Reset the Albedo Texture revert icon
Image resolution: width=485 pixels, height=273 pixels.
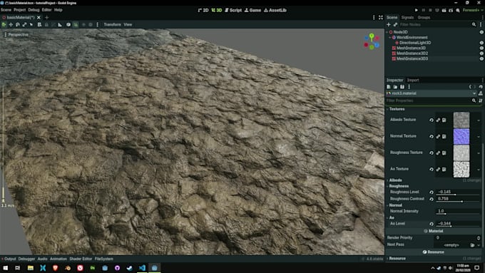coord(432,120)
